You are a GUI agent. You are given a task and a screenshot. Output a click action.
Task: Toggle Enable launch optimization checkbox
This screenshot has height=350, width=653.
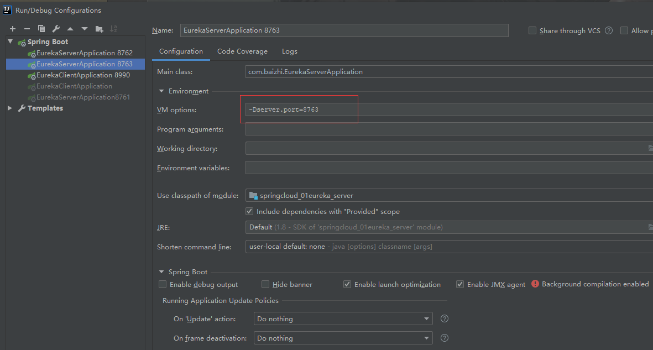click(347, 284)
